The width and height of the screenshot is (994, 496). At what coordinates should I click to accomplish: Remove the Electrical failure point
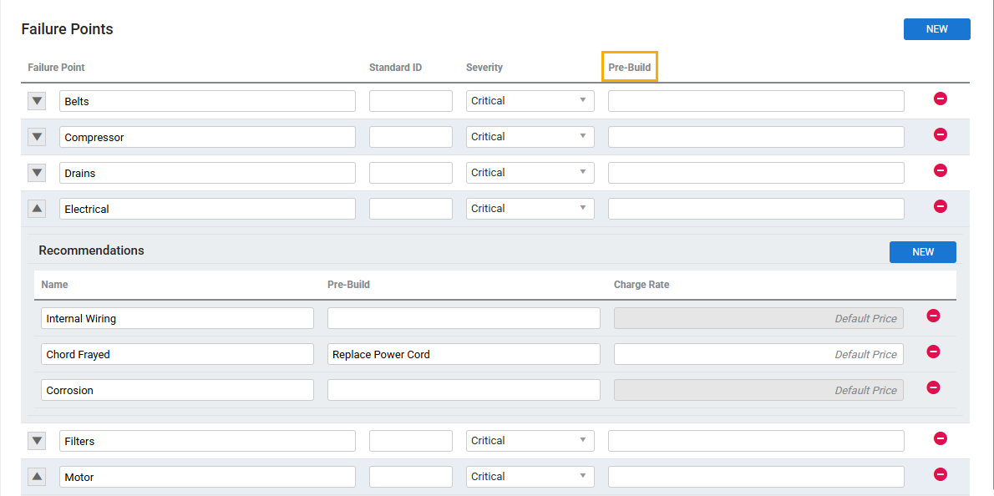click(940, 206)
